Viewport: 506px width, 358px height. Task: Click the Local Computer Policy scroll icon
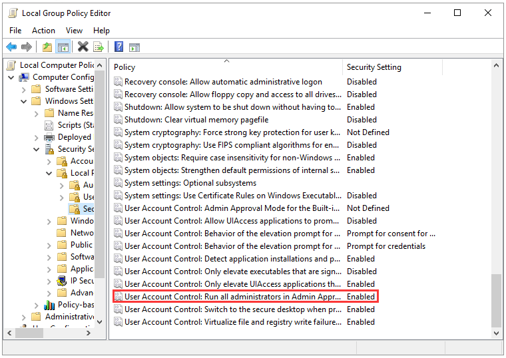pyautogui.click(x=11, y=65)
